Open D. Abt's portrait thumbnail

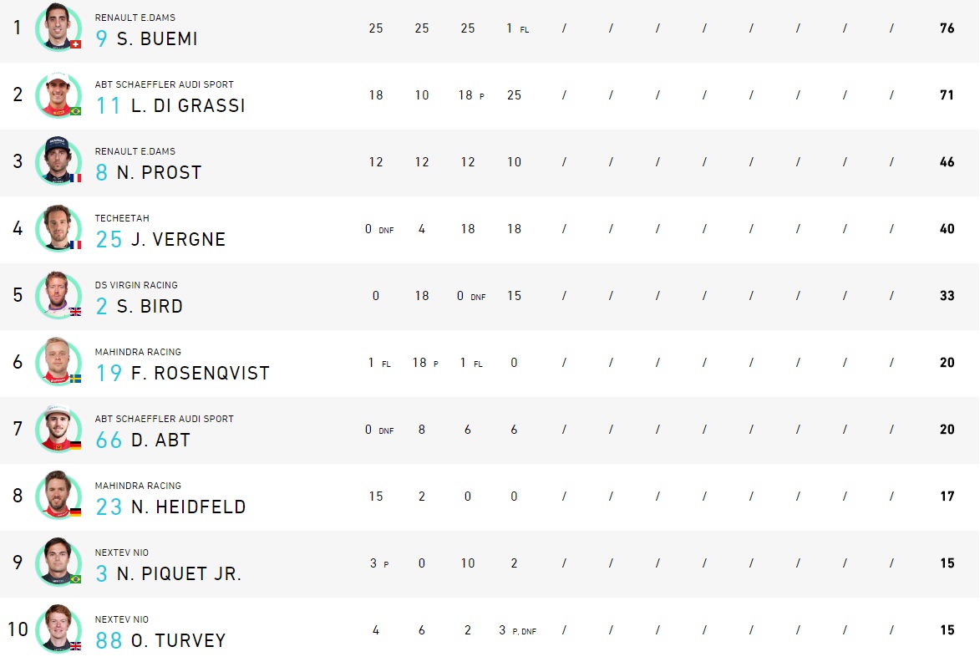click(x=58, y=429)
